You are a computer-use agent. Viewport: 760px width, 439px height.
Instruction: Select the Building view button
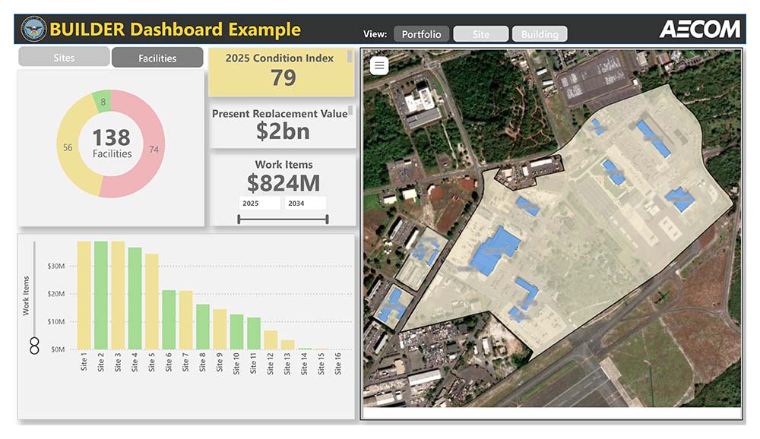click(x=540, y=34)
